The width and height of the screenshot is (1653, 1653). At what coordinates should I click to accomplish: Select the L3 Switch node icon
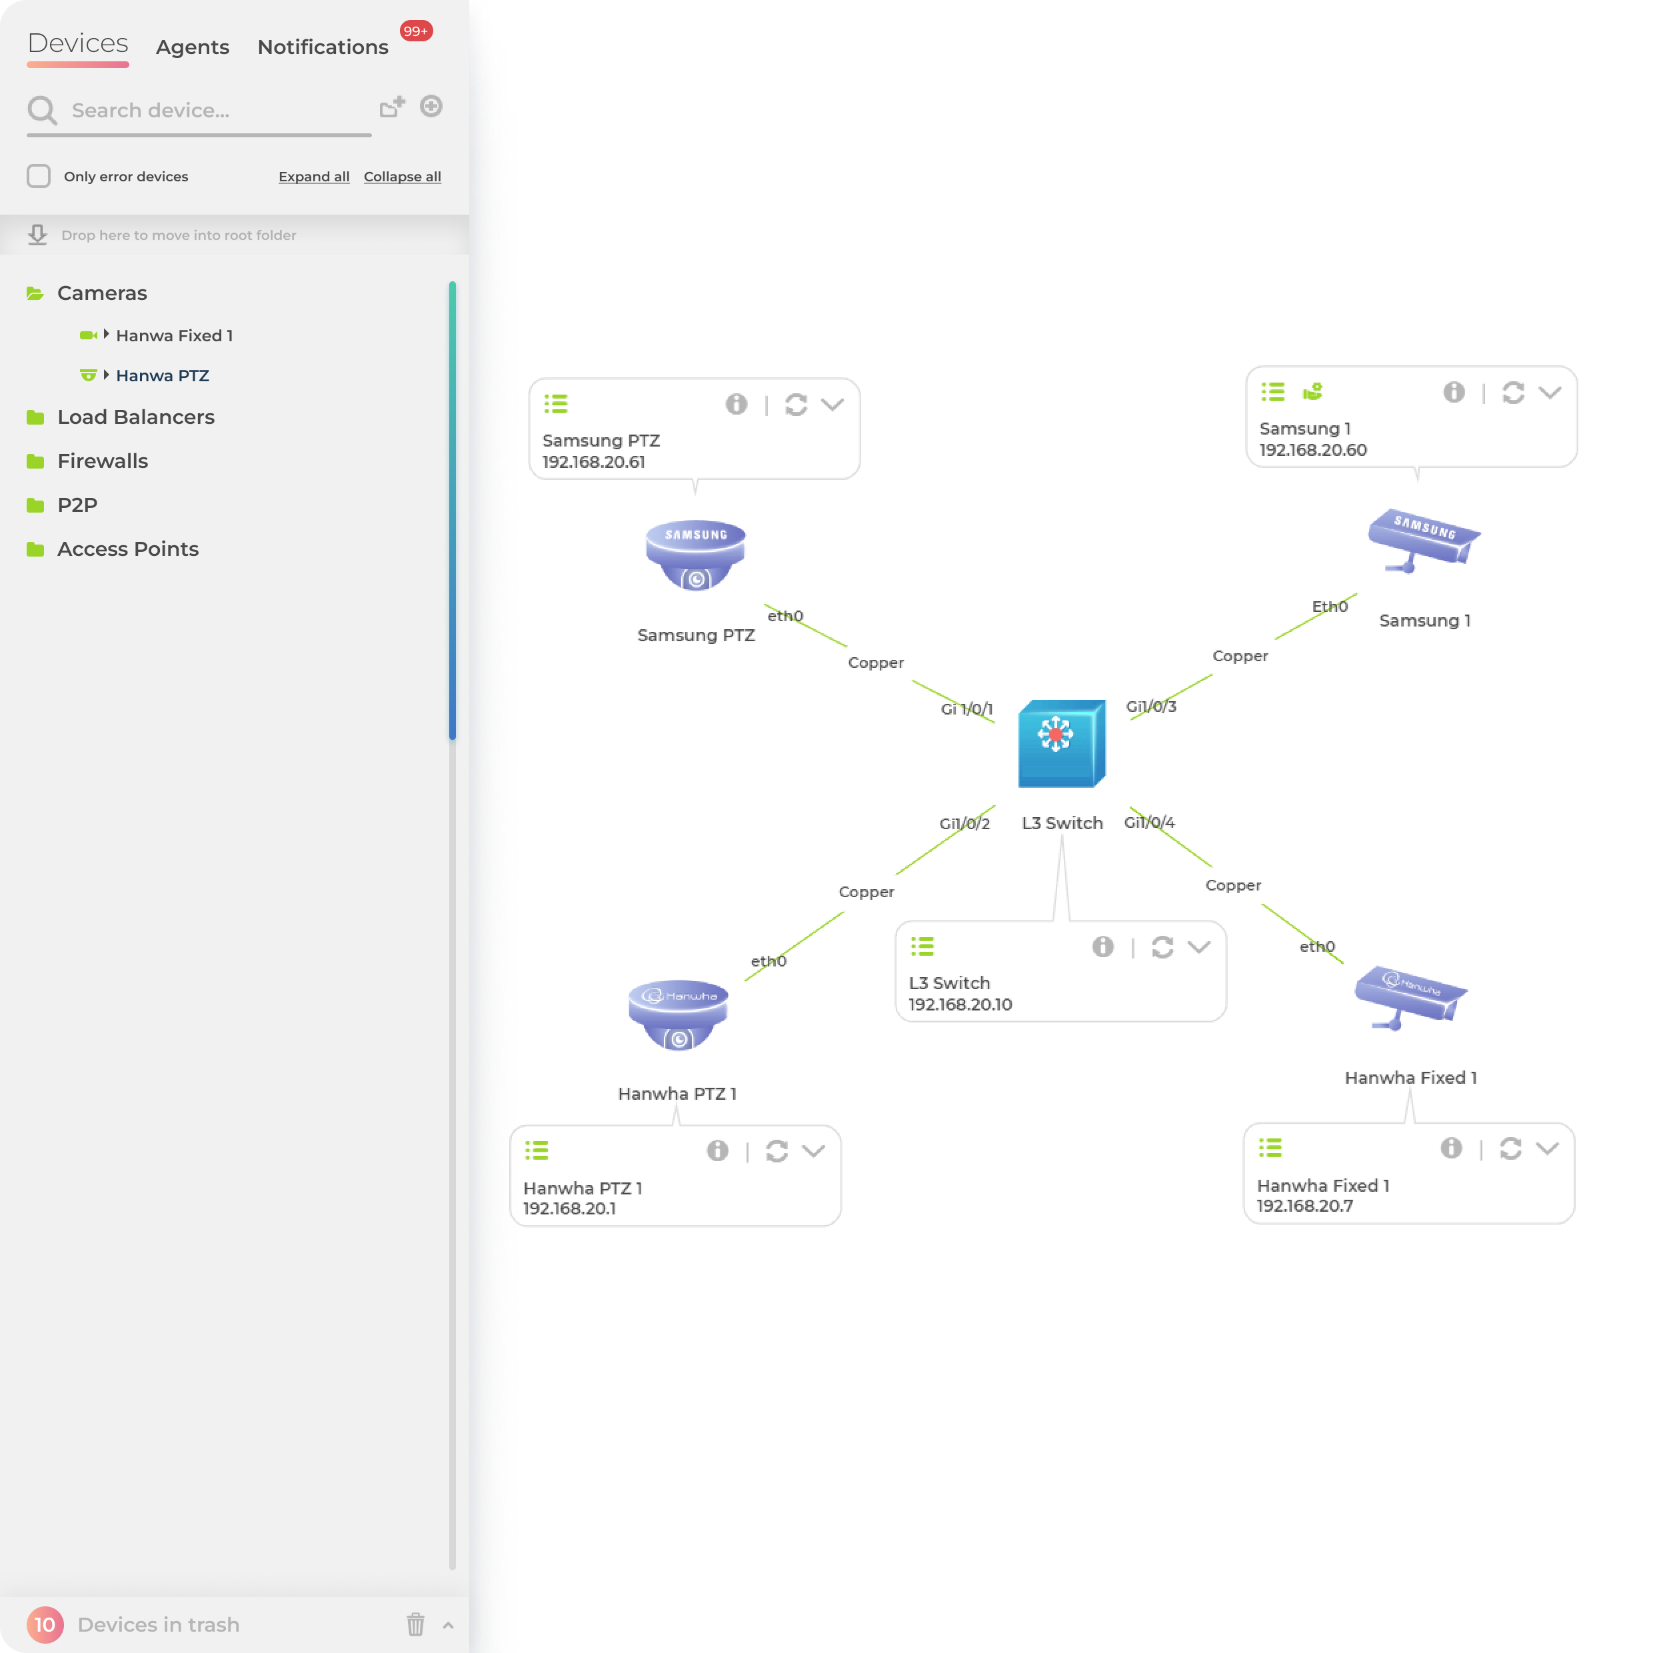click(x=1062, y=743)
